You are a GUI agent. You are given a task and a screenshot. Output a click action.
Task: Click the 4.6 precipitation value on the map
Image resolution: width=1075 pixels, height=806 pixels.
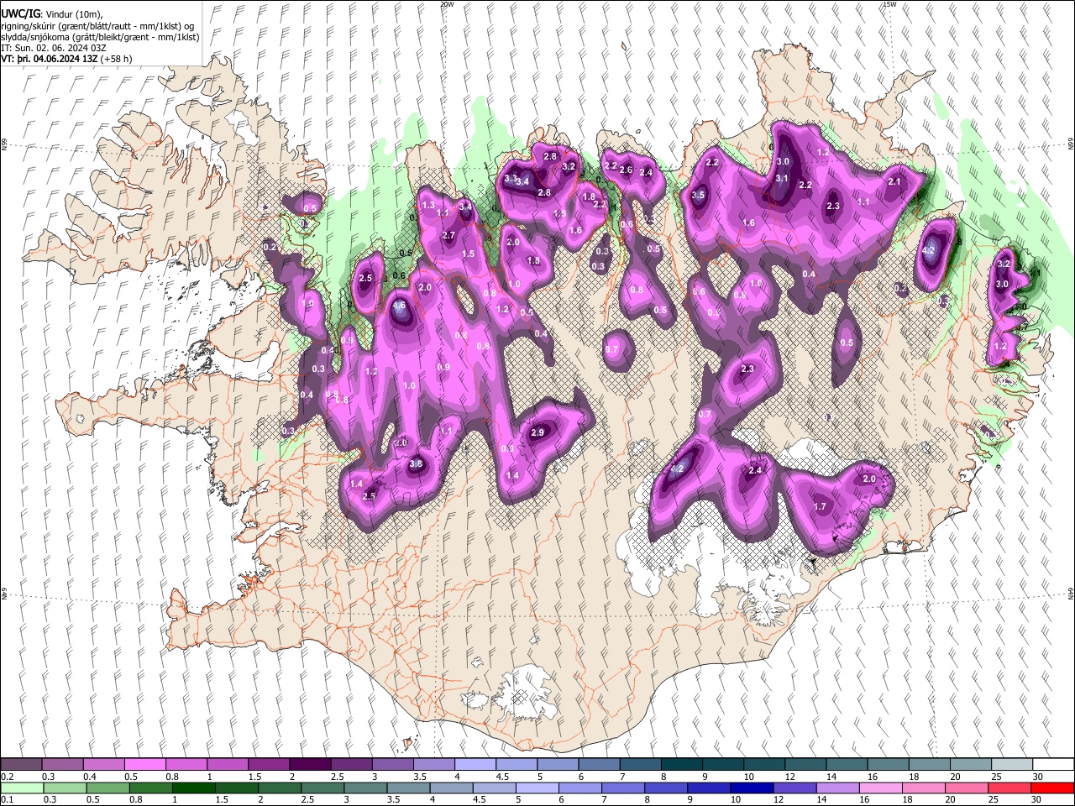[400, 306]
